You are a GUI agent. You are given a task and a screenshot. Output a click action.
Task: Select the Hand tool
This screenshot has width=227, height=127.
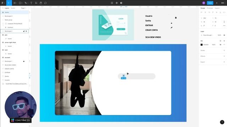[41, 3]
